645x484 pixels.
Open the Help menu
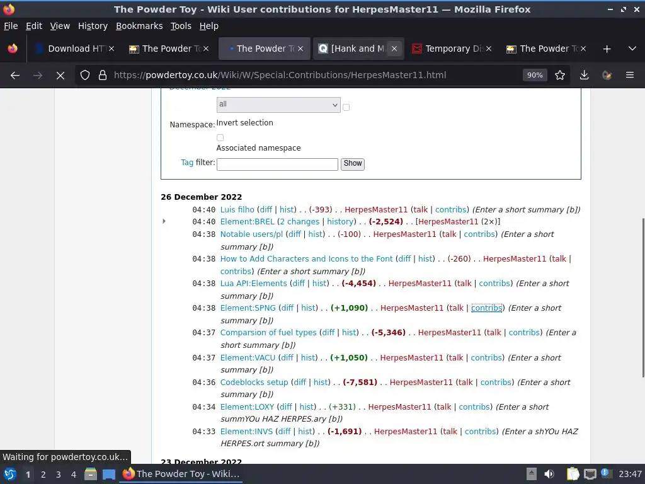coord(209,26)
